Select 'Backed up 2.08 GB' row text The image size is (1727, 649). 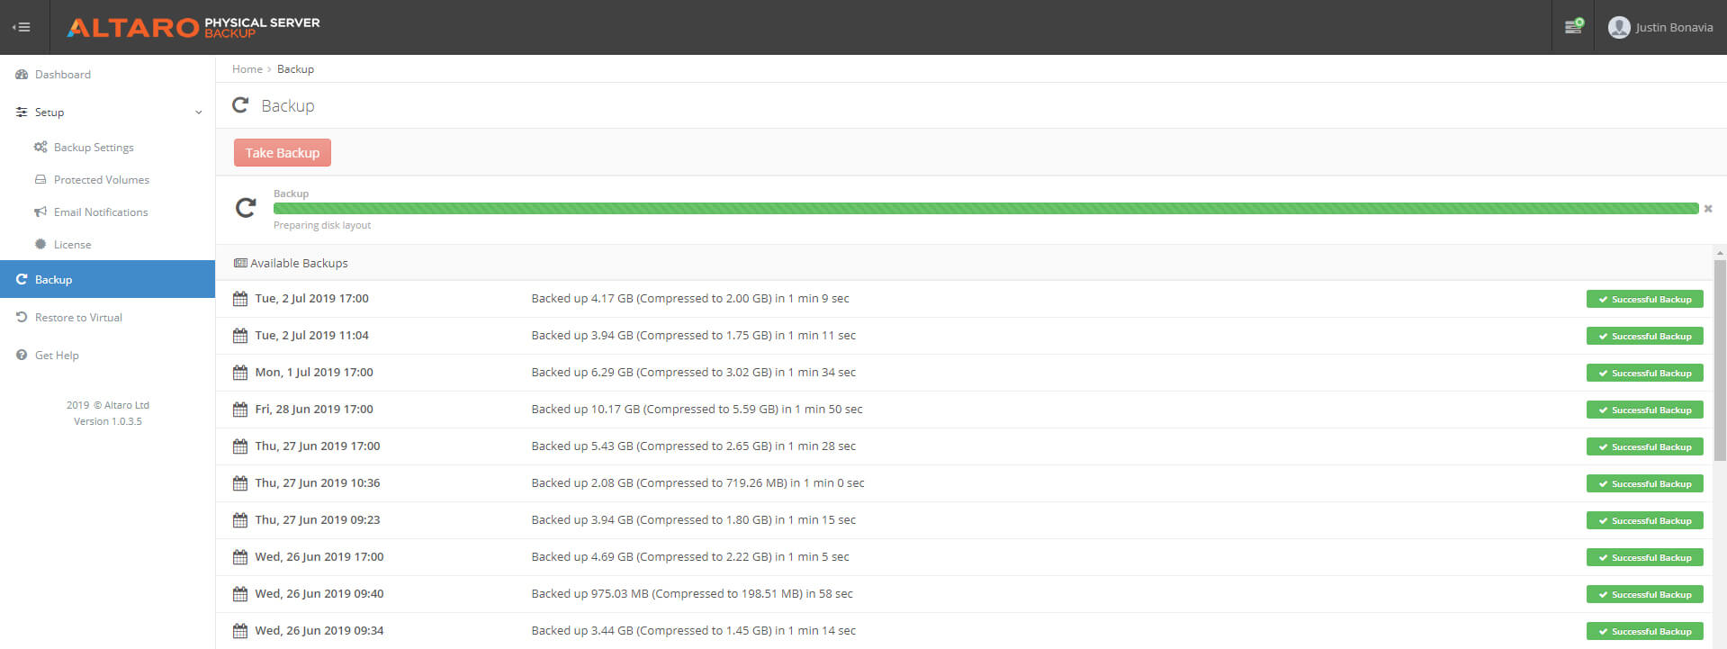click(697, 482)
